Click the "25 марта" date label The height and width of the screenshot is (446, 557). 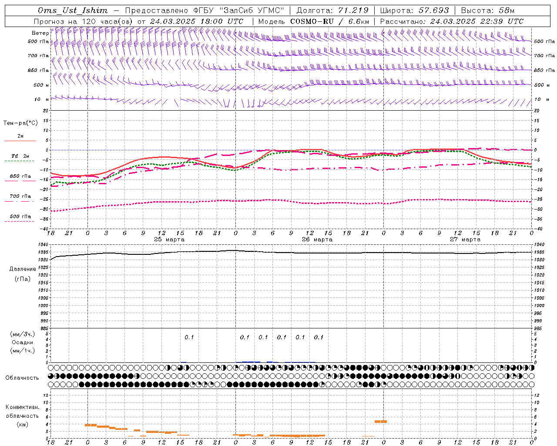(x=169, y=240)
